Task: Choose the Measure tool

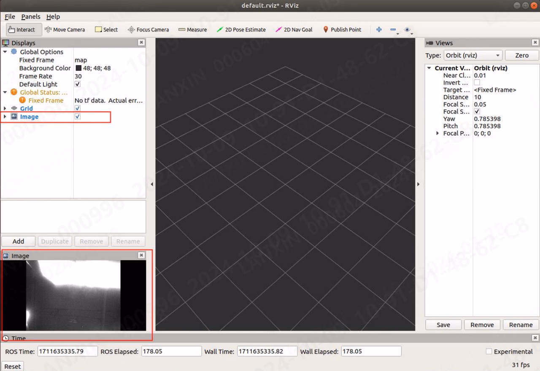Action: click(192, 30)
